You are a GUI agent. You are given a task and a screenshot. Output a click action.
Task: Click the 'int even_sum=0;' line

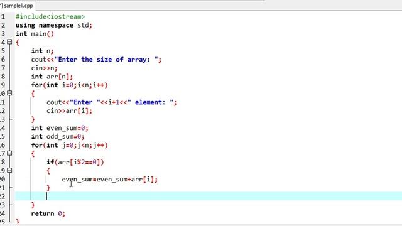(60, 128)
